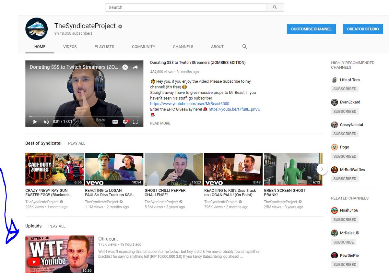Open the COMMUNITY tab
The width and height of the screenshot is (389, 273).
pos(144,47)
